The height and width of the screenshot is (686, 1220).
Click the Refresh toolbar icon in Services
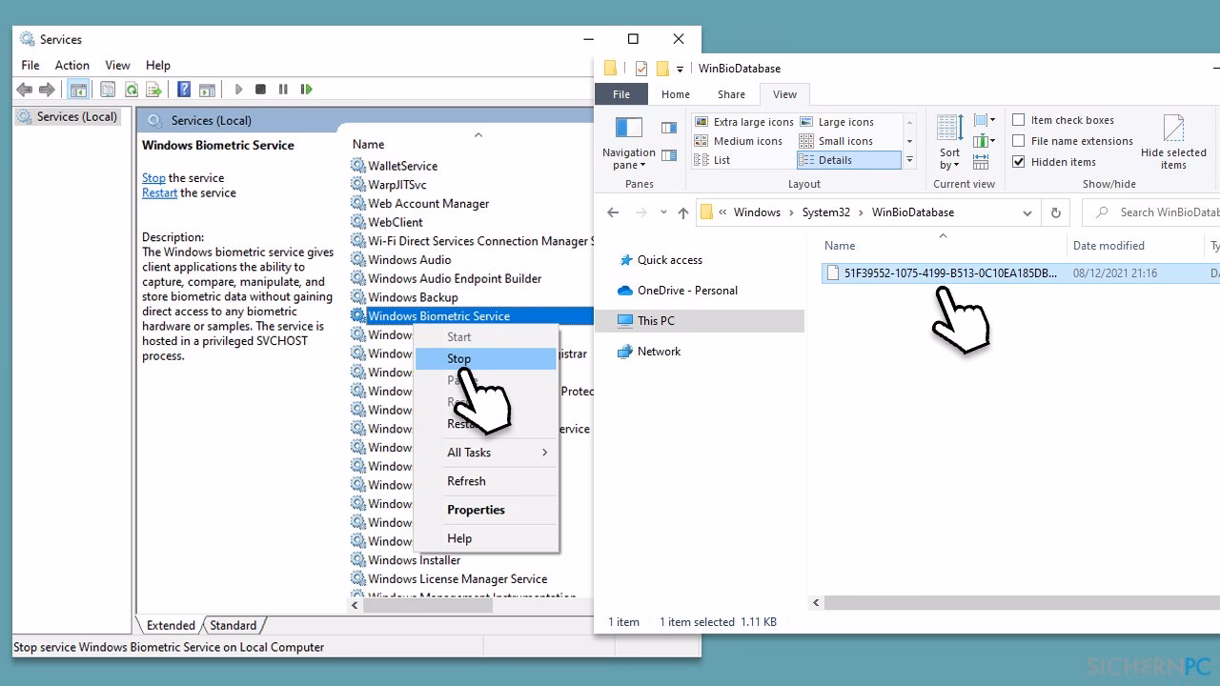click(132, 90)
